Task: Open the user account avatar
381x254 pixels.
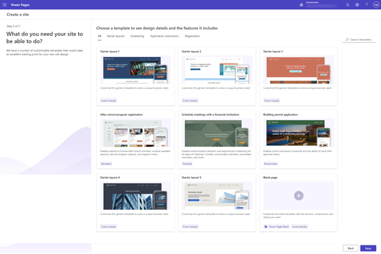Action: tap(376, 4)
